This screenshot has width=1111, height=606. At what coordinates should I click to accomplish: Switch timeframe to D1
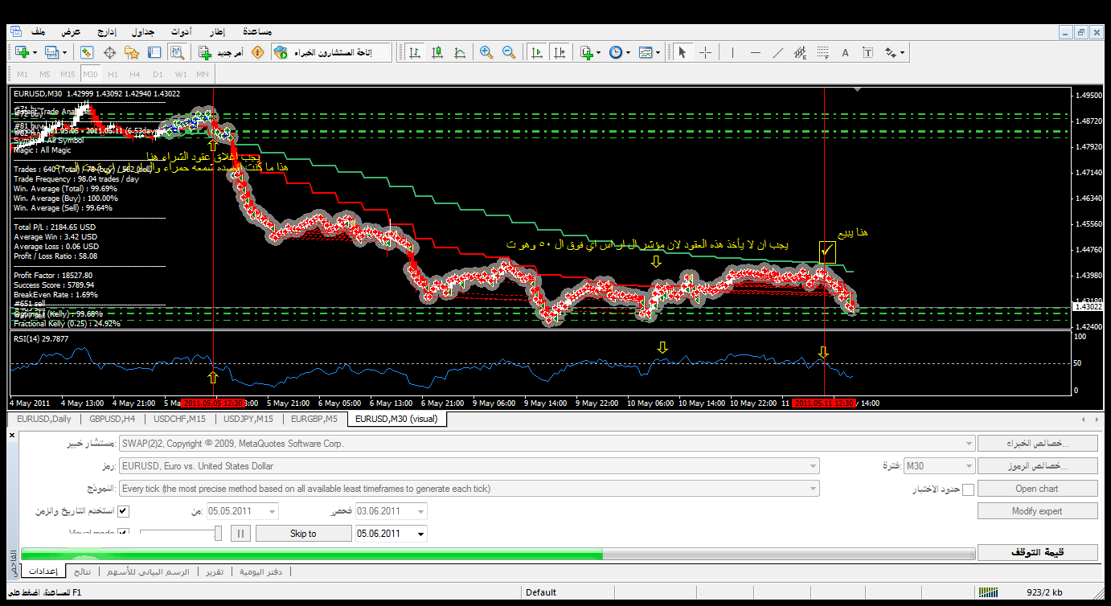158,74
